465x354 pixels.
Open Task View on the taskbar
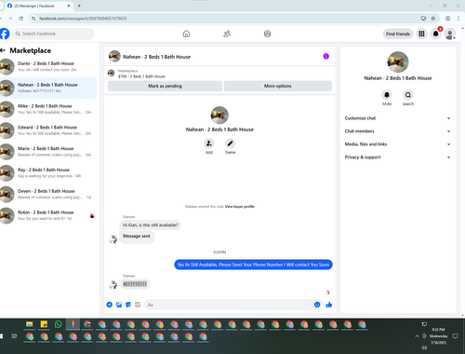(x=14, y=336)
